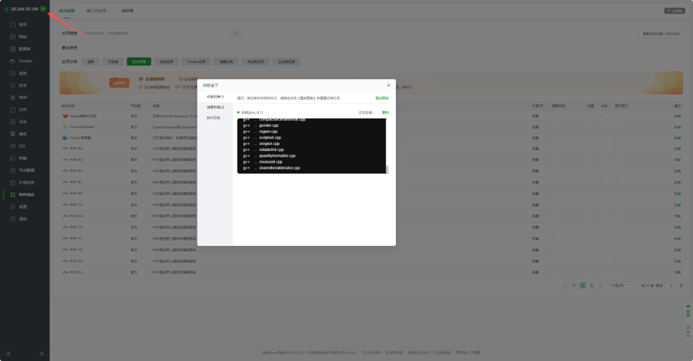
Task: Switch to 第三方应用 tab
Action: click(x=96, y=11)
